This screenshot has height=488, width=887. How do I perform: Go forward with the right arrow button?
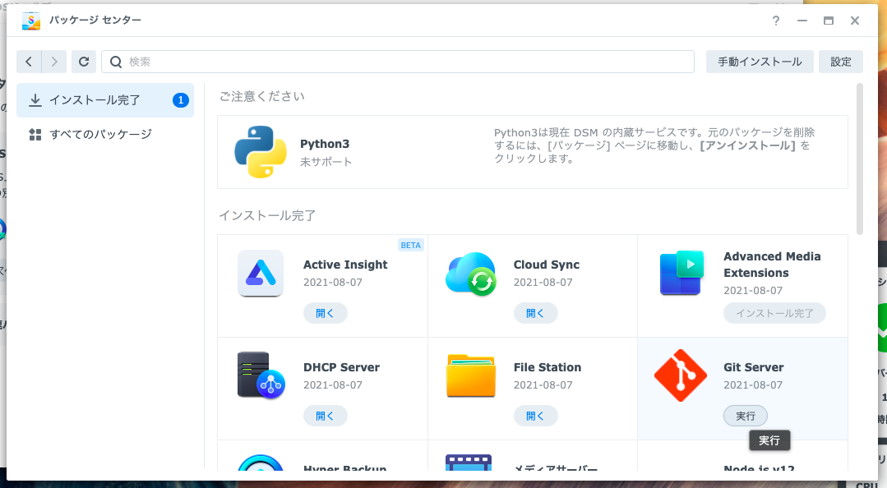point(54,62)
